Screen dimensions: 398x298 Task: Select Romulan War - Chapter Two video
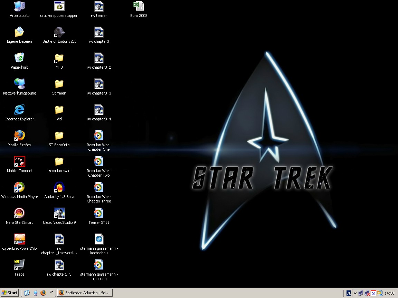tap(99, 161)
